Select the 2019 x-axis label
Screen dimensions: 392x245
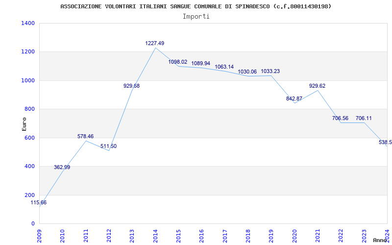click(x=271, y=236)
